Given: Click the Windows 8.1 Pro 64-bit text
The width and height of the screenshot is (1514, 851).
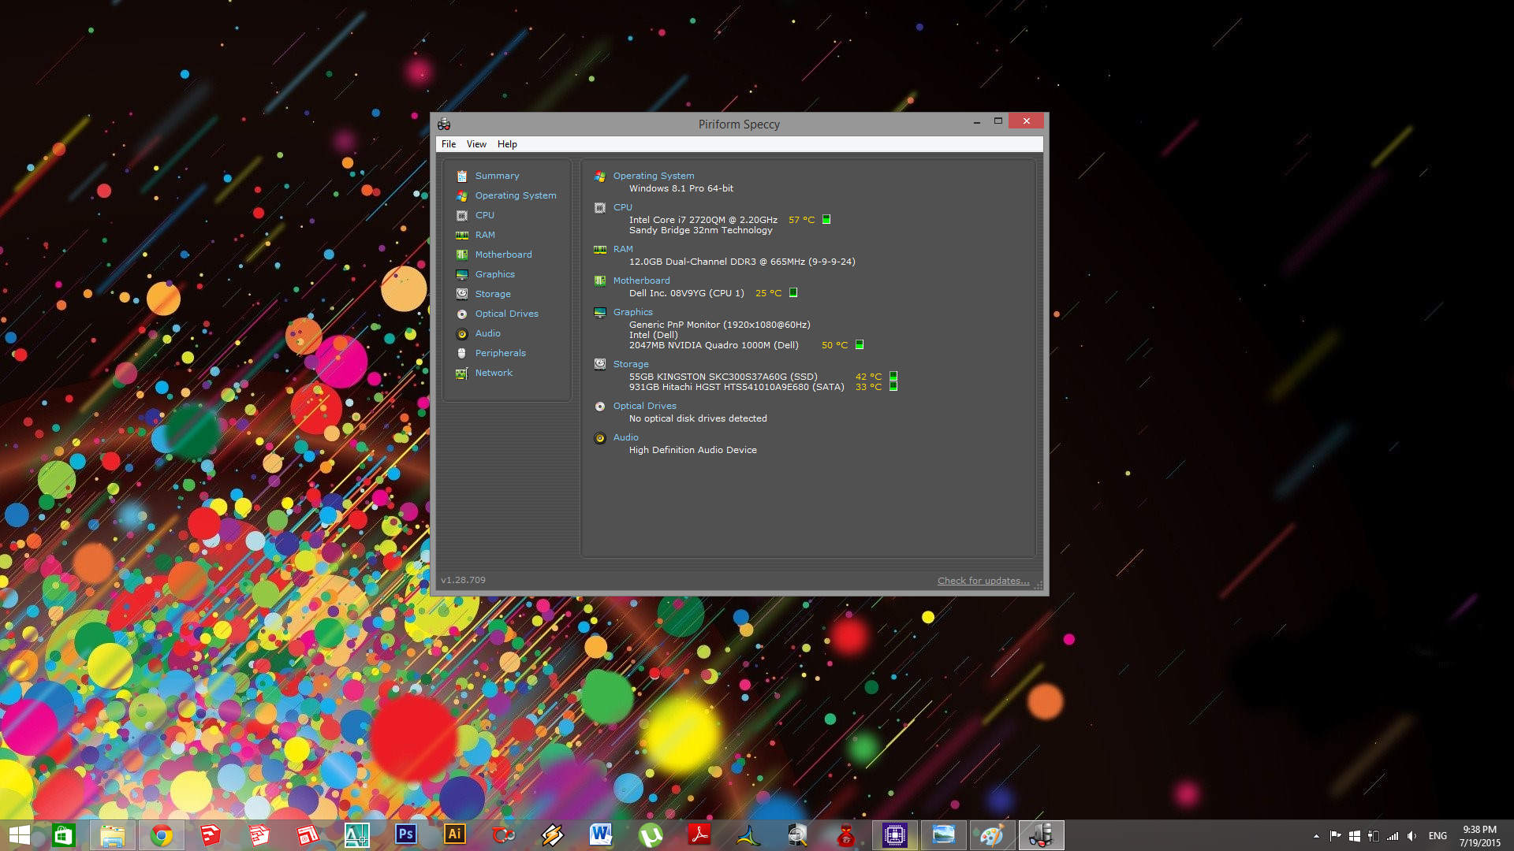Looking at the screenshot, I should click(681, 188).
